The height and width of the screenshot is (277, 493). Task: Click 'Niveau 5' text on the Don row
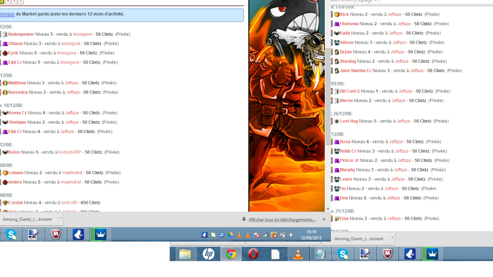point(358,198)
